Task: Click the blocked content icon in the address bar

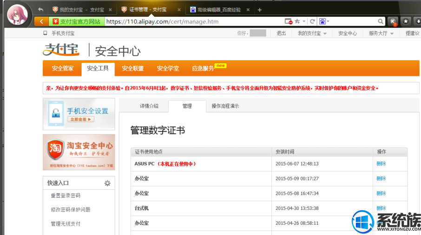Action: tap(289, 21)
